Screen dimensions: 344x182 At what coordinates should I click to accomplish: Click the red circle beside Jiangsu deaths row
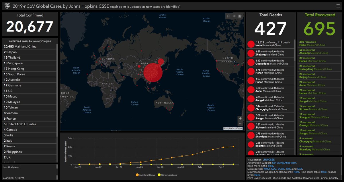251,117
